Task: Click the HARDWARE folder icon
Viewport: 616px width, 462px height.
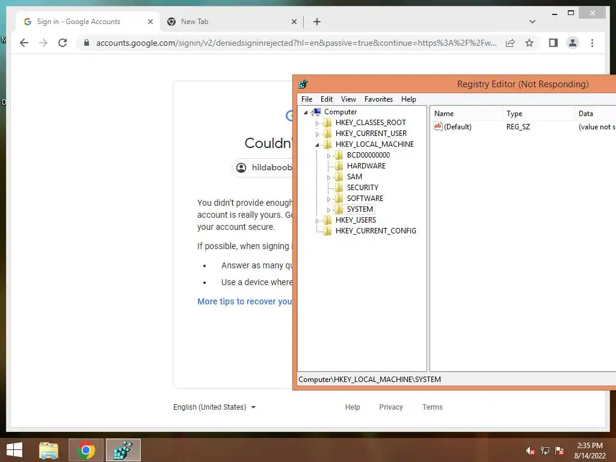Action: tap(339, 166)
